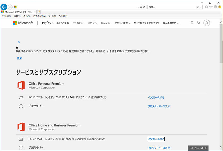Open the 表示(V) menu
The height and width of the screenshot is (151, 223).
tap(27, 16)
